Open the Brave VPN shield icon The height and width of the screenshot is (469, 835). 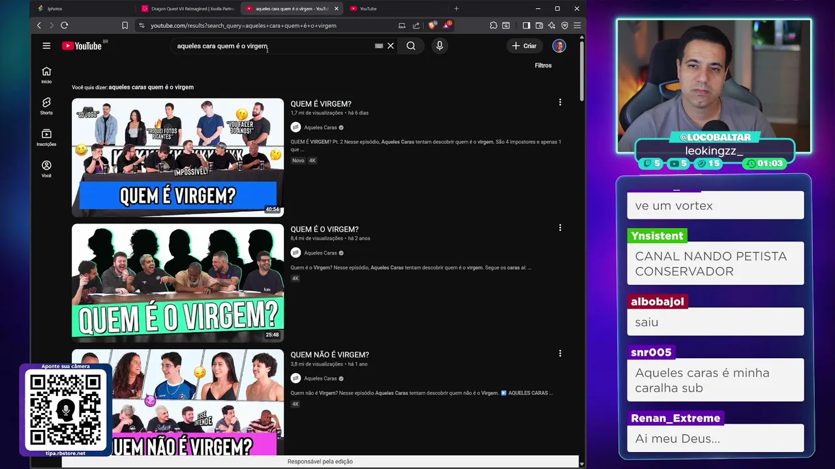pyautogui.click(x=565, y=25)
